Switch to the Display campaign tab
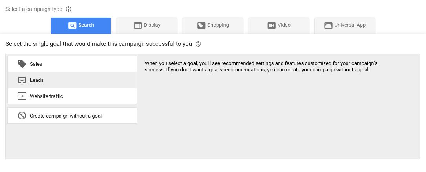Viewport: 426px width, 172px height. [147, 25]
